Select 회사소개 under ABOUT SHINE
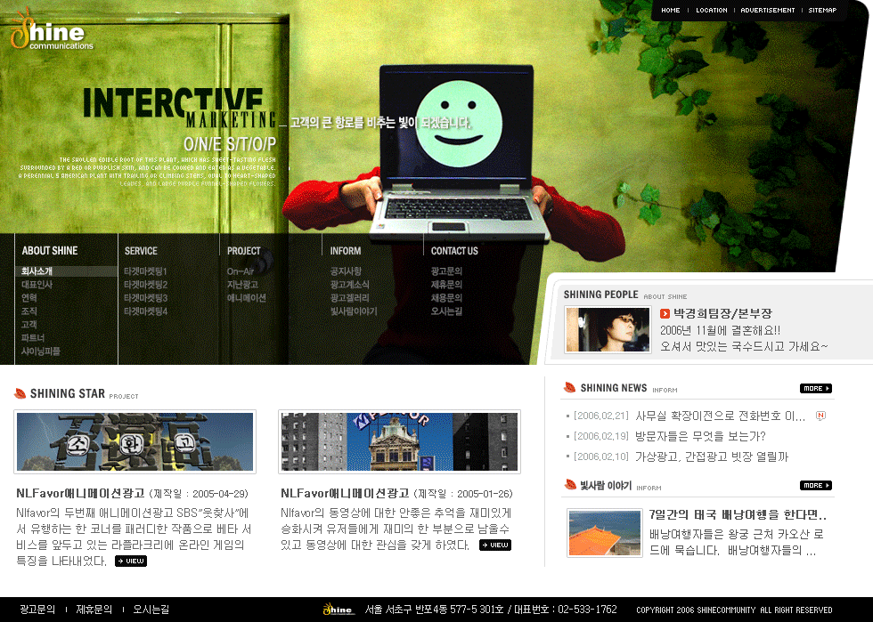This screenshot has width=873, height=622. (x=37, y=271)
